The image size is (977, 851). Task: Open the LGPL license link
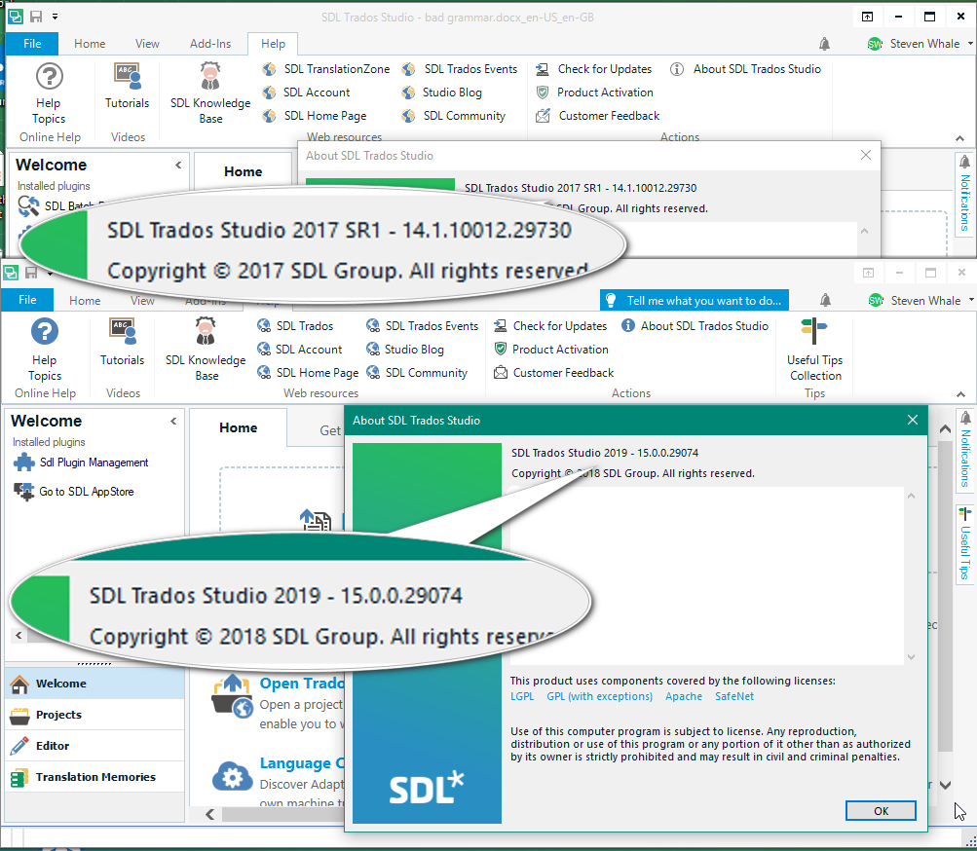pyautogui.click(x=522, y=696)
